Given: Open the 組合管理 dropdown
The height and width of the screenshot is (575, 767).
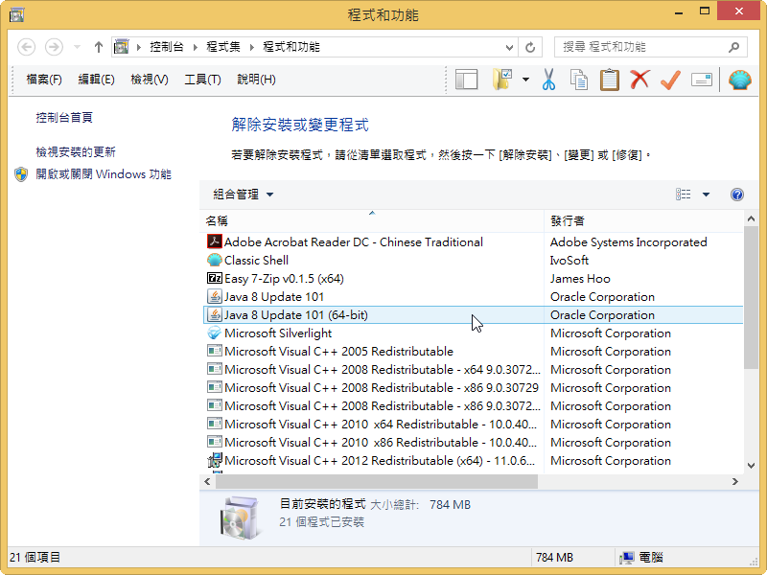Looking at the screenshot, I should pos(244,195).
